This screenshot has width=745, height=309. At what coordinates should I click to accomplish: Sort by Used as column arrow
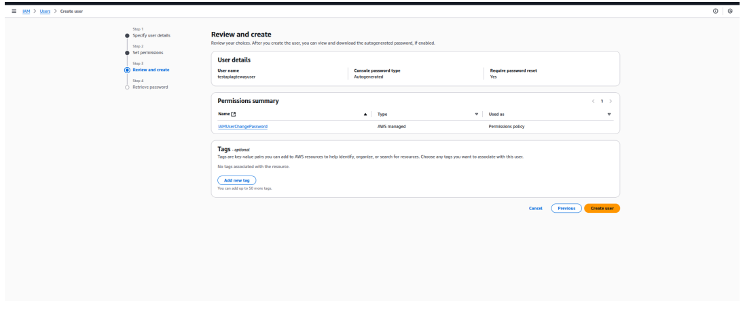(608, 115)
